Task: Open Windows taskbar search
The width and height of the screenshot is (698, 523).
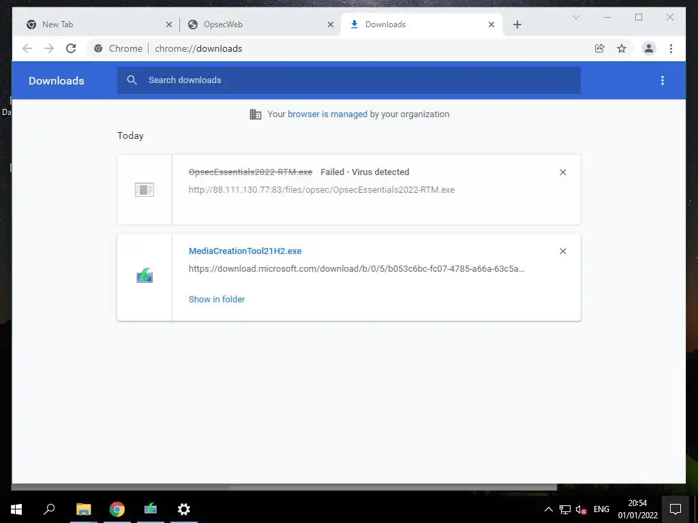Action: click(x=49, y=509)
